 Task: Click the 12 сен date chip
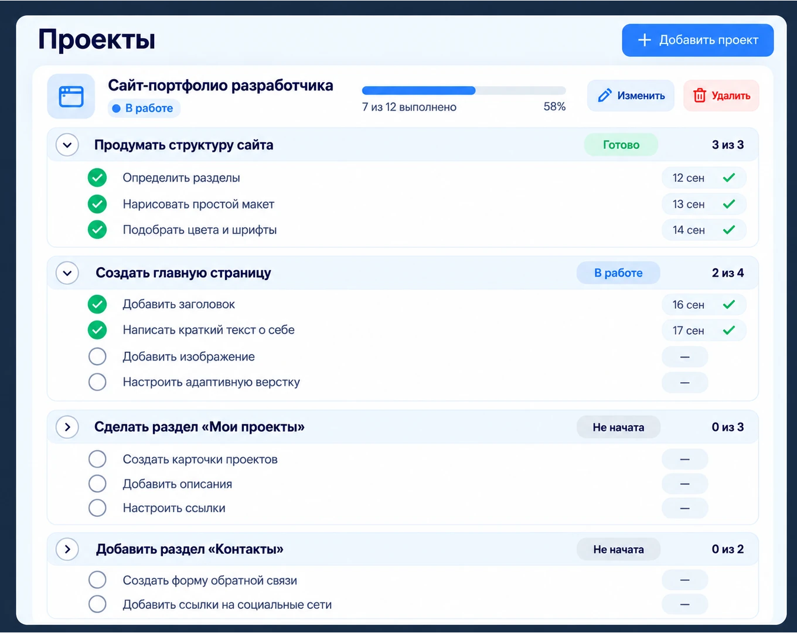[x=704, y=178]
